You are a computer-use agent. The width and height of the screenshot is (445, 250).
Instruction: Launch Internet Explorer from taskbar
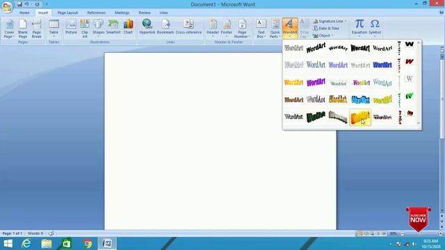[x=26, y=244]
